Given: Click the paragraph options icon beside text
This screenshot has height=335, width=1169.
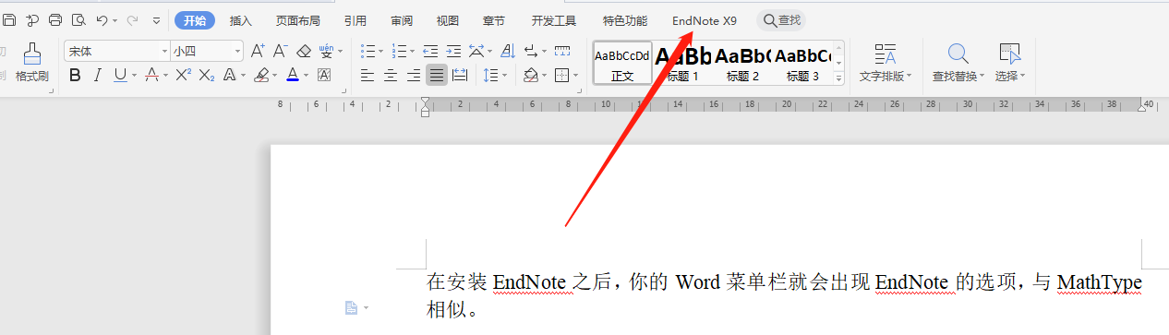Looking at the screenshot, I should (x=351, y=307).
